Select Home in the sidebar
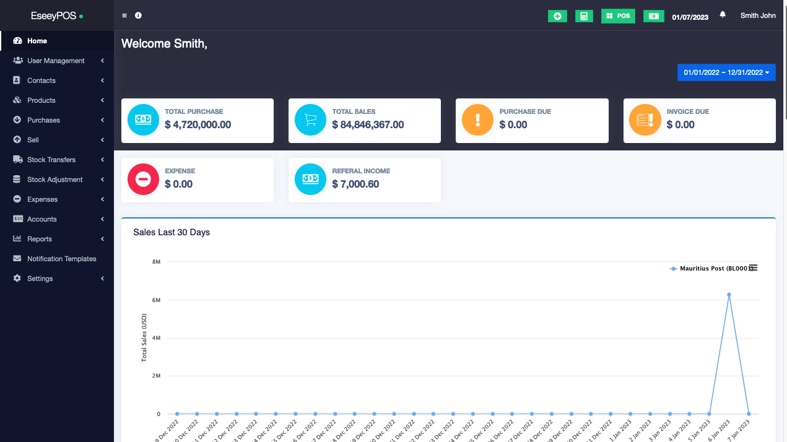The image size is (787, 442). click(37, 41)
